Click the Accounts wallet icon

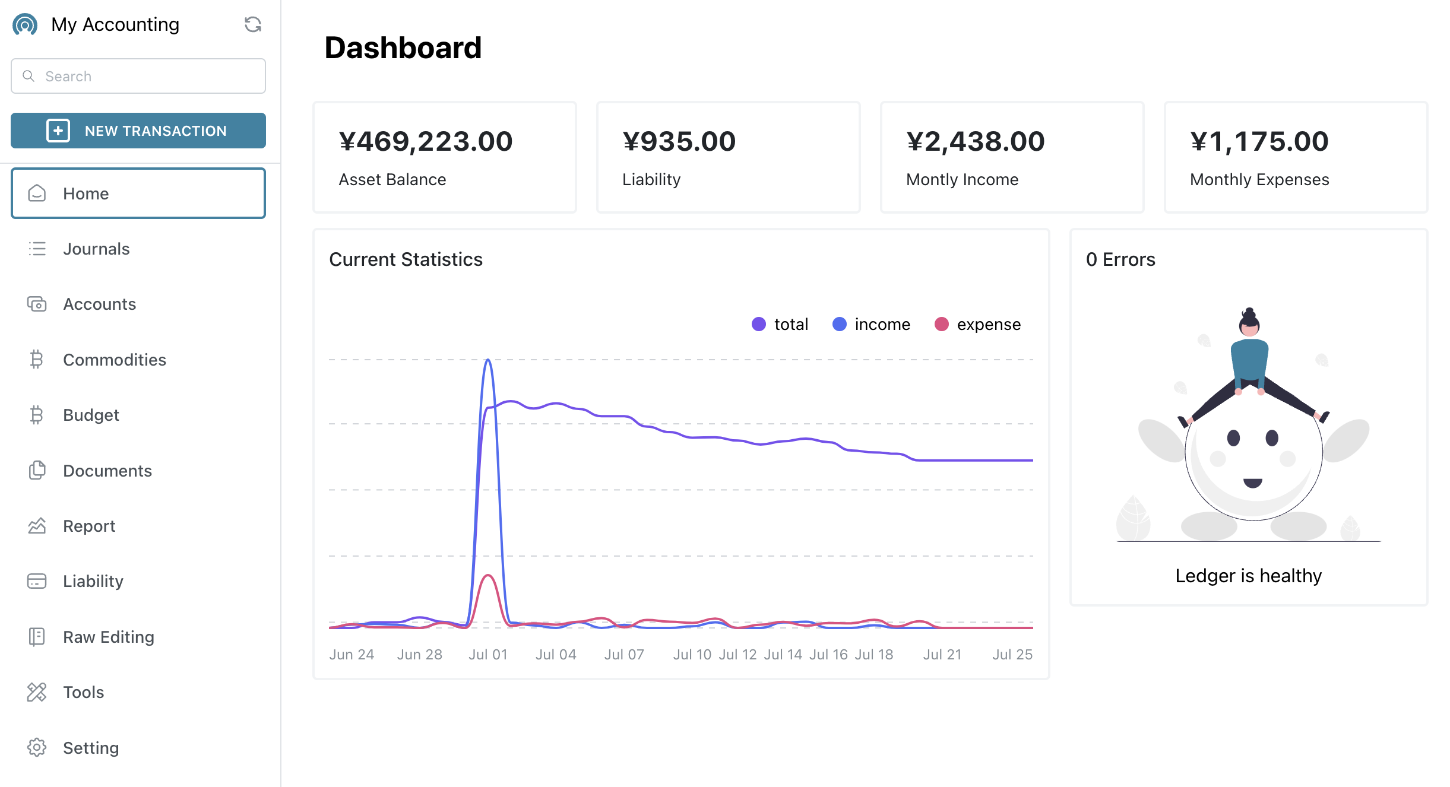(x=37, y=304)
